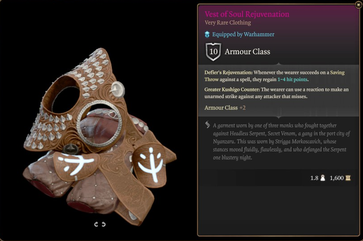363x241 pixels.
Task: Click the item lore description paragraph
Action: [x=281, y=142]
